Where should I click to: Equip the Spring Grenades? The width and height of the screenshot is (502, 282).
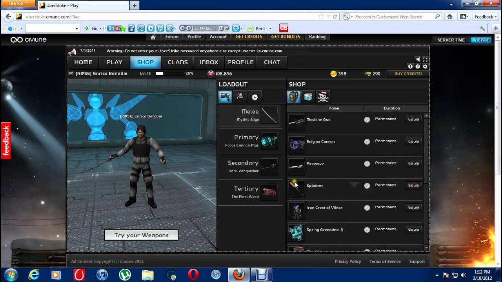(413, 229)
